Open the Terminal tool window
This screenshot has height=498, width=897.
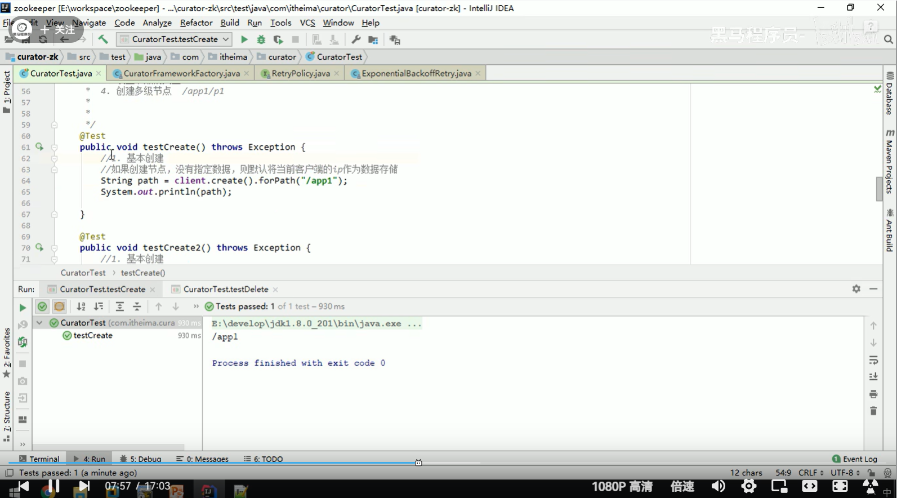pyautogui.click(x=39, y=459)
